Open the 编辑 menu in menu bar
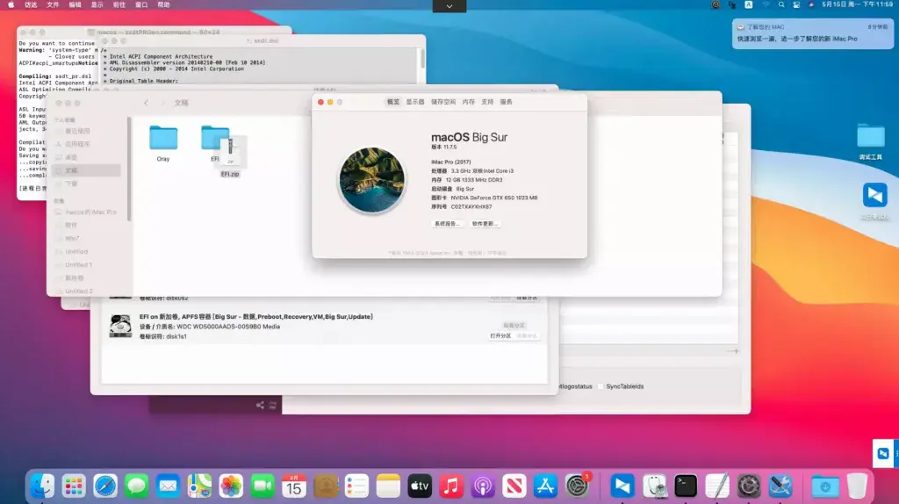The image size is (899, 504). [76, 4]
